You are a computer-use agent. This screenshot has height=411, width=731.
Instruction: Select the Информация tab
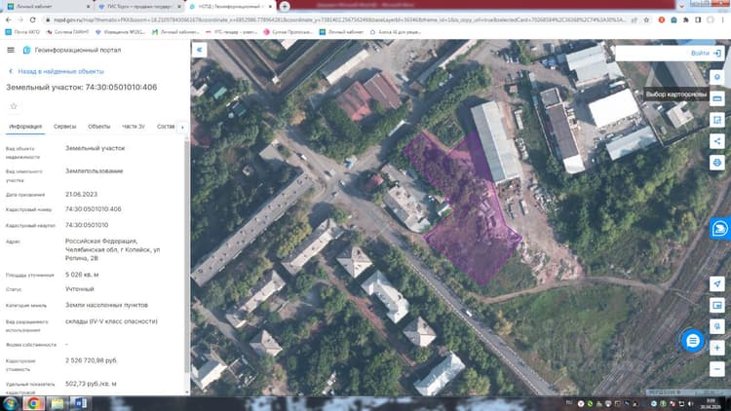point(25,127)
